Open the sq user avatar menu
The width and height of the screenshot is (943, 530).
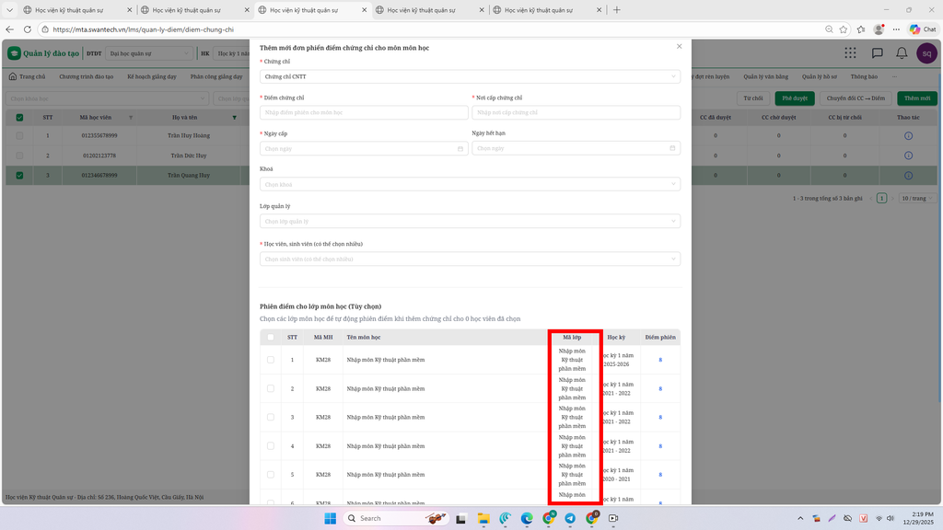[926, 52]
